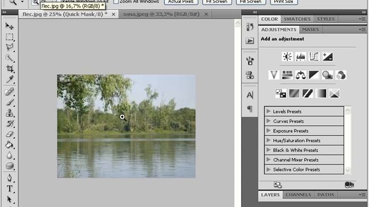The image size is (369, 207).
Task: Select the Polygonal Lasso tool
Action: 9,47
